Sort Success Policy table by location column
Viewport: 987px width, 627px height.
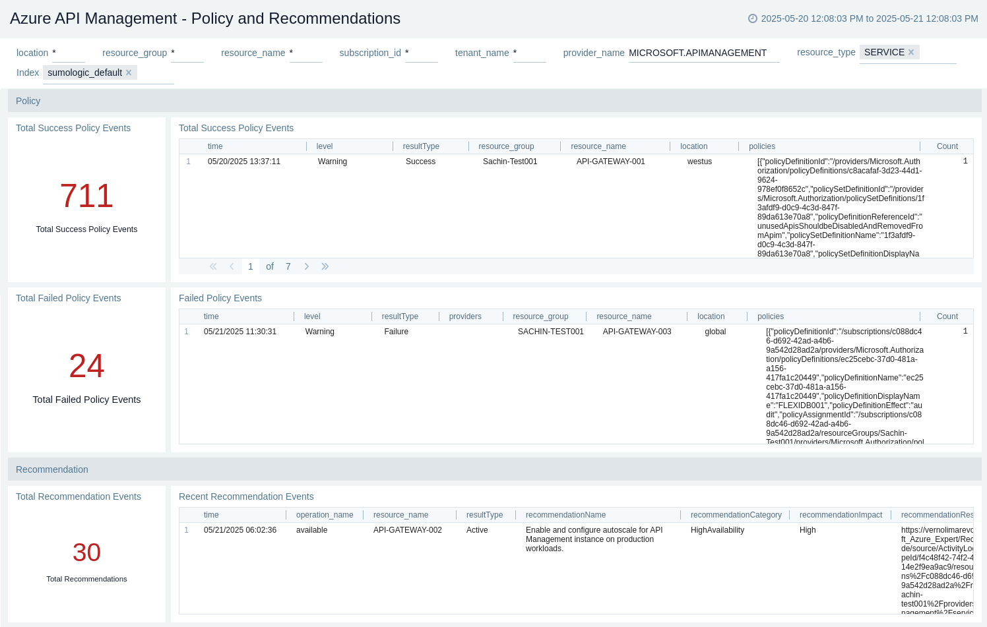(x=694, y=146)
